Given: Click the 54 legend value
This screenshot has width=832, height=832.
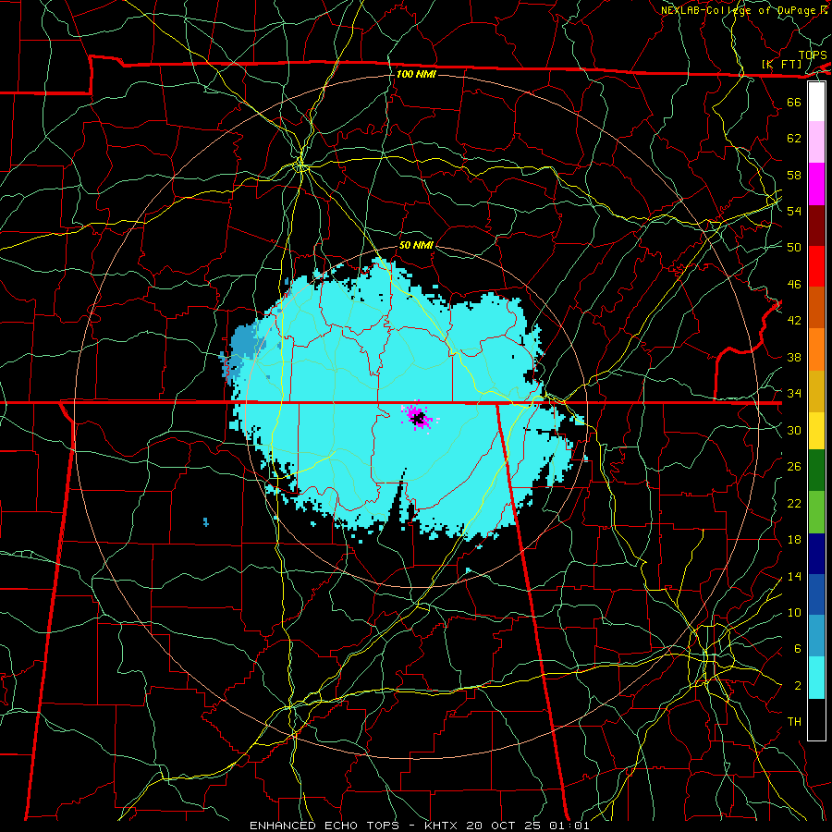Looking at the screenshot, I should tap(794, 211).
